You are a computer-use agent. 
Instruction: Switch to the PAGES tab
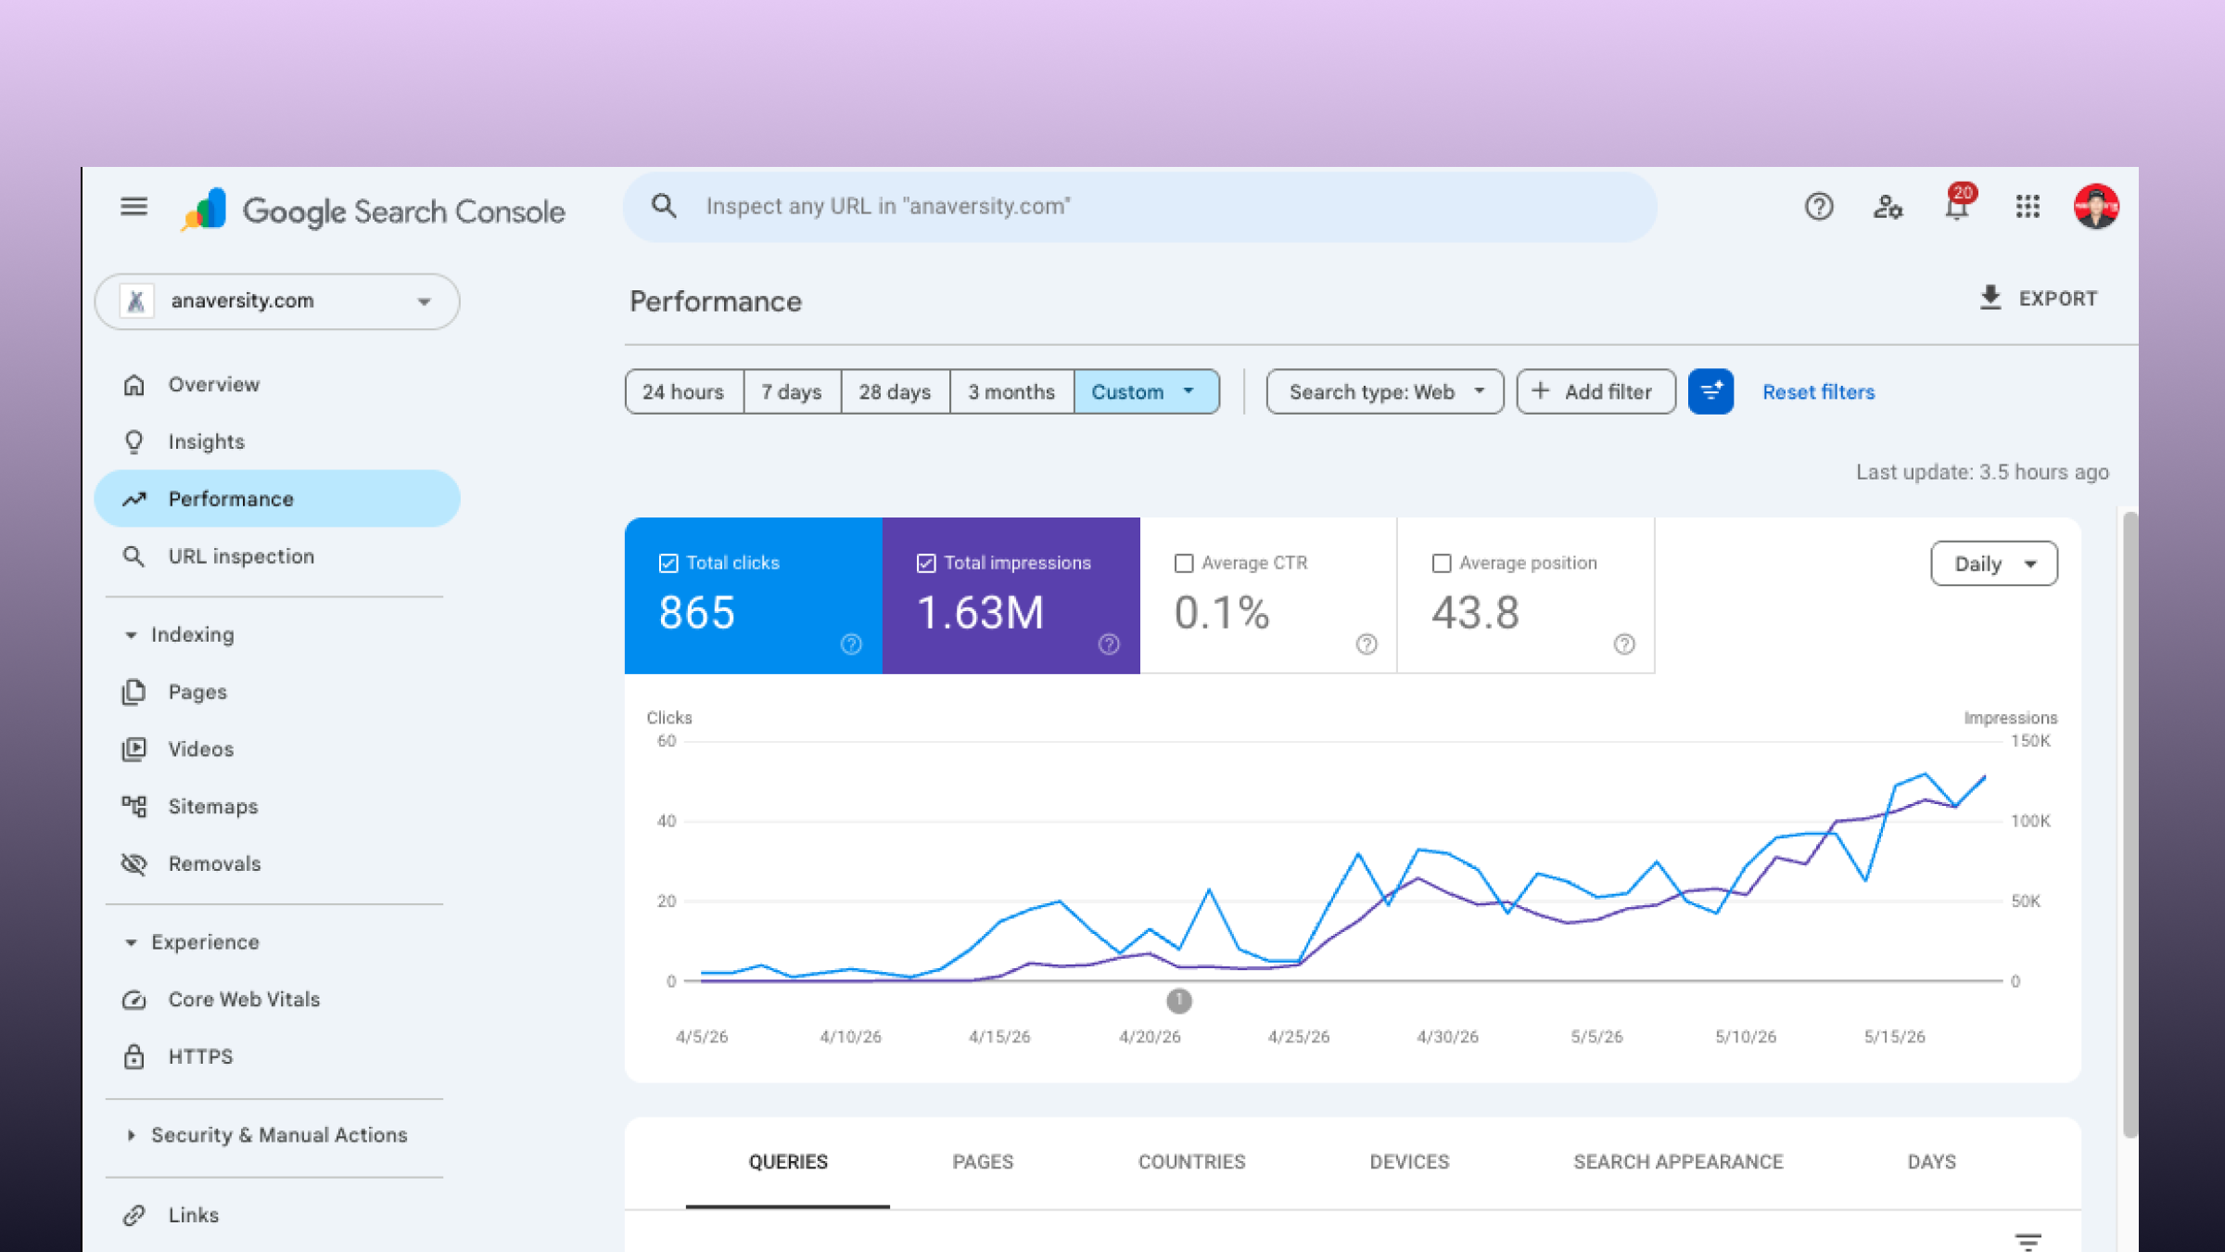pos(983,1162)
